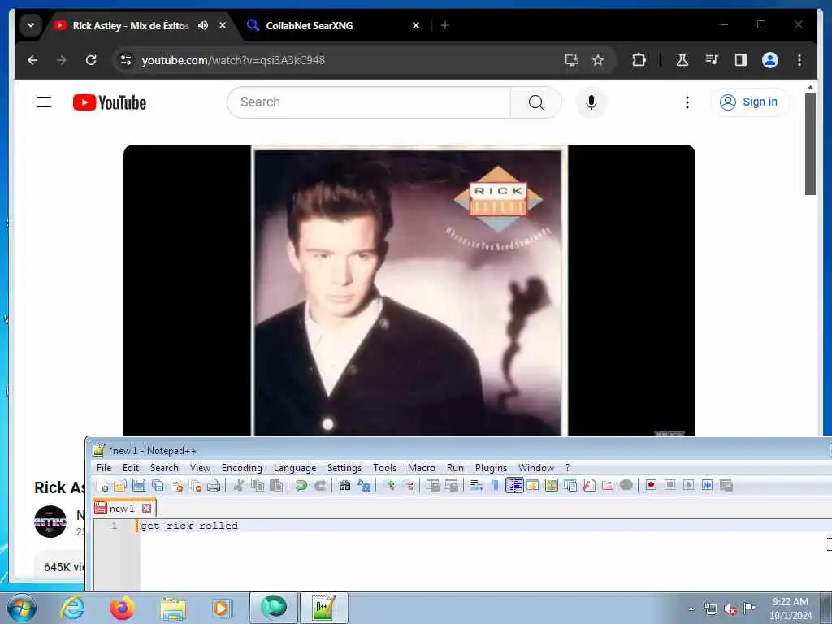
Task: Toggle Indent guide icon in Notepad++
Action: click(514, 485)
